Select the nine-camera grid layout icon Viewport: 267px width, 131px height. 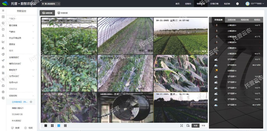[x=59, y=126]
